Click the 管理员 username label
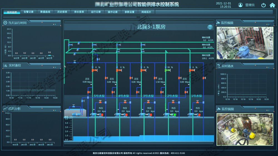 point(250,5)
